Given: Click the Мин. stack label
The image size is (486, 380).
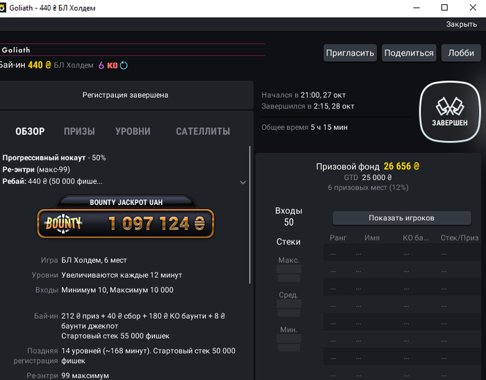Looking at the screenshot, I should tap(288, 329).
